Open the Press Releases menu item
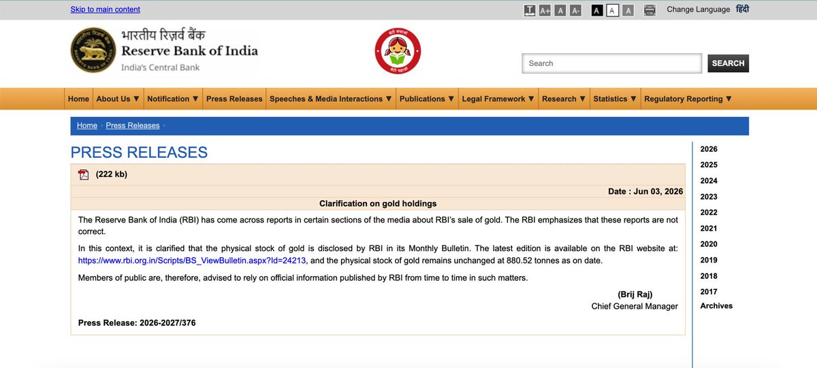 [234, 99]
